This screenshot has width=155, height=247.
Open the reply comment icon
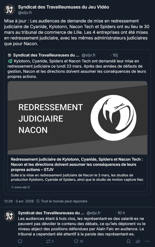coord(20,241)
